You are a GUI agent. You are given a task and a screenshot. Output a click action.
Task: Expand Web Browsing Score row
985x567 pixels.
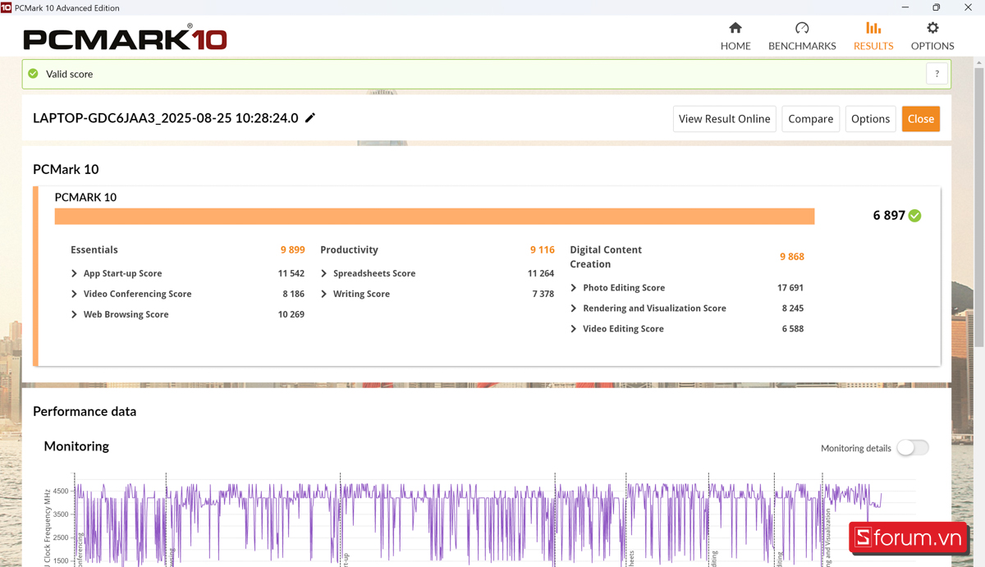74,314
